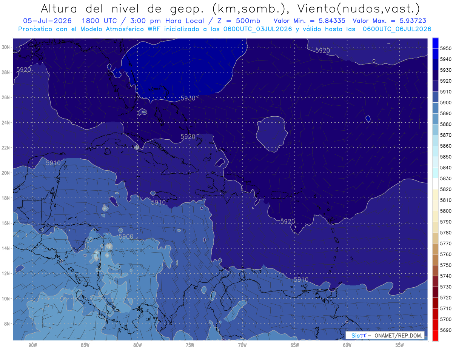Click the 8N latitude axis label
Image resolution: width=453 pixels, height=350 pixels.
[x=7, y=324]
